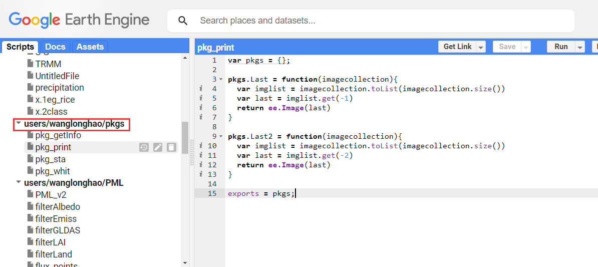Open revision history for pkg_print
598x267 pixels.
pos(144,147)
